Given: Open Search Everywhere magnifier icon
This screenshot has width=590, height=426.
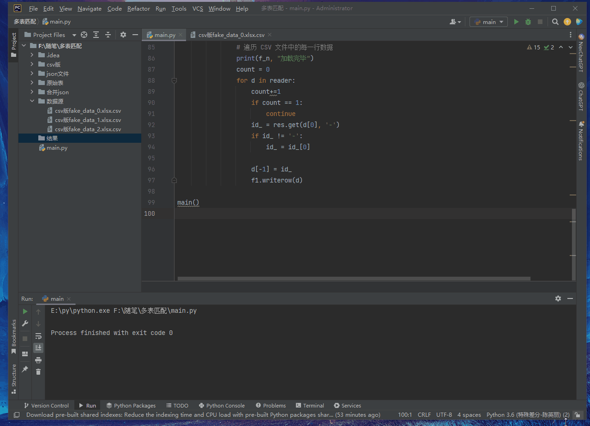Looking at the screenshot, I should pos(555,22).
